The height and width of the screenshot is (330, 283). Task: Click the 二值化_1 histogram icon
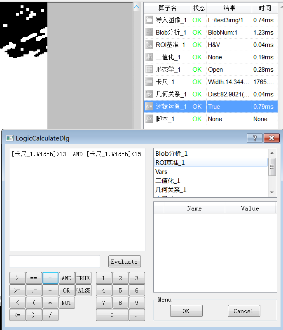click(x=149, y=57)
